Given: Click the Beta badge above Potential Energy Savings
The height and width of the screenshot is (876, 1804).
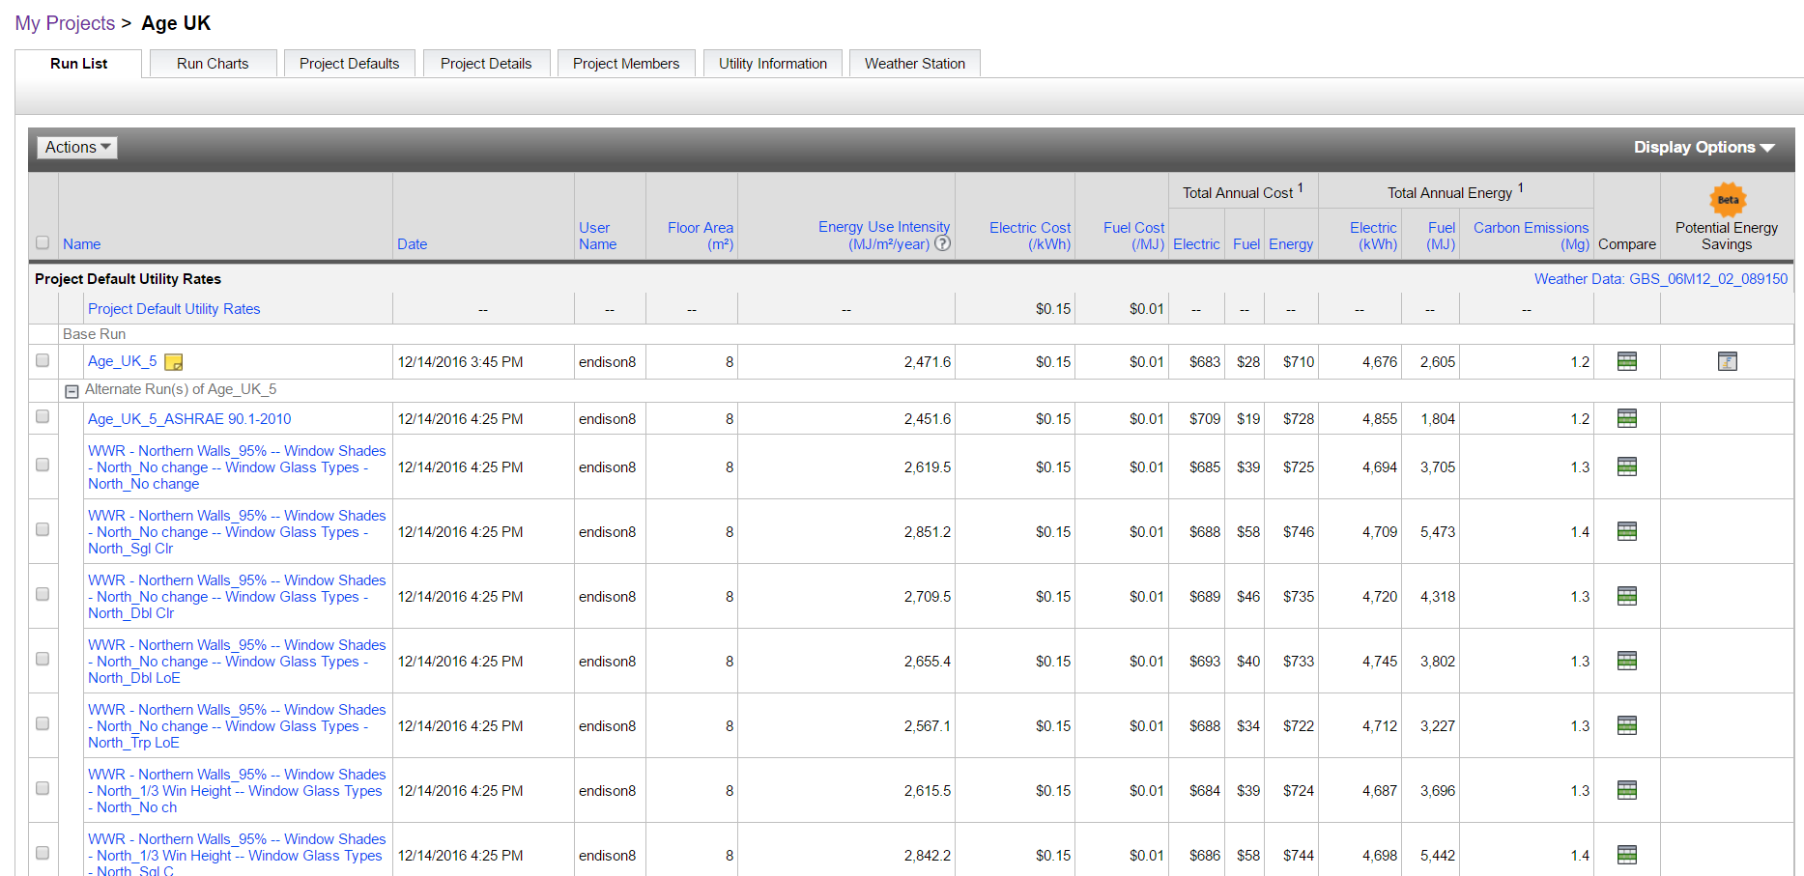Looking at the screenshot, I should pos(1726,200).
